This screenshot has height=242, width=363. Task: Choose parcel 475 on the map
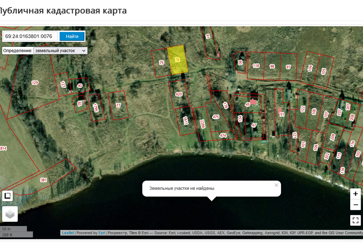(x=216, y=117)
